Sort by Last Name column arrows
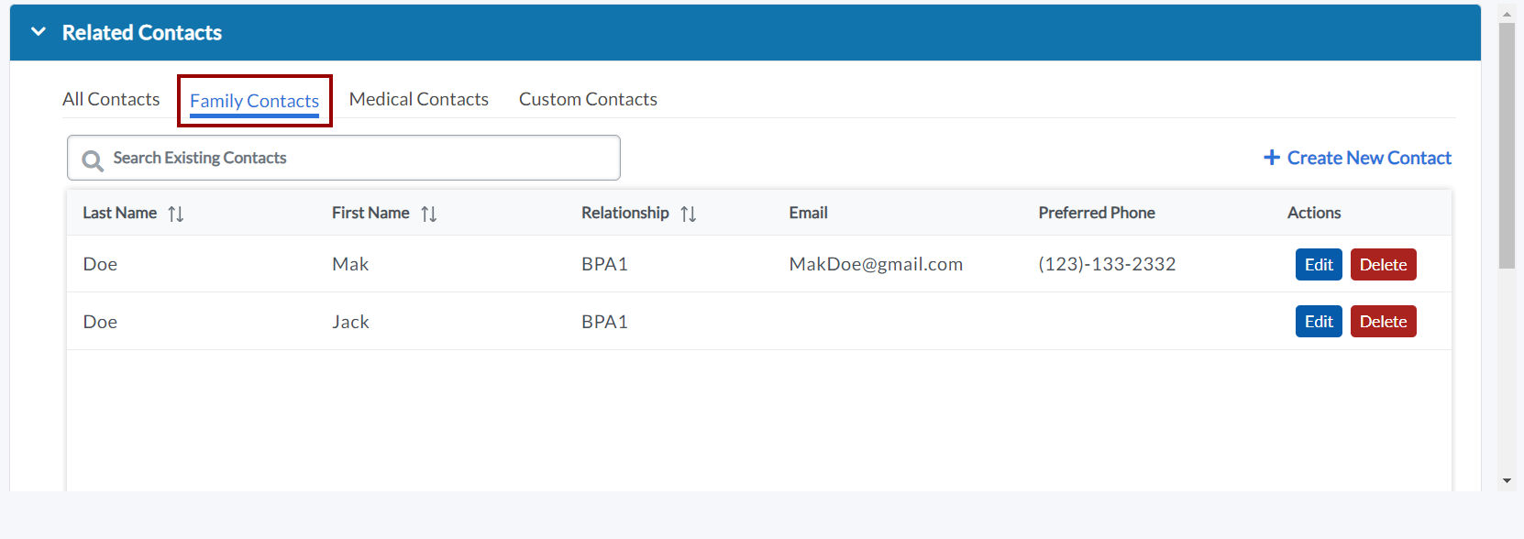 [x=176, y=214]
